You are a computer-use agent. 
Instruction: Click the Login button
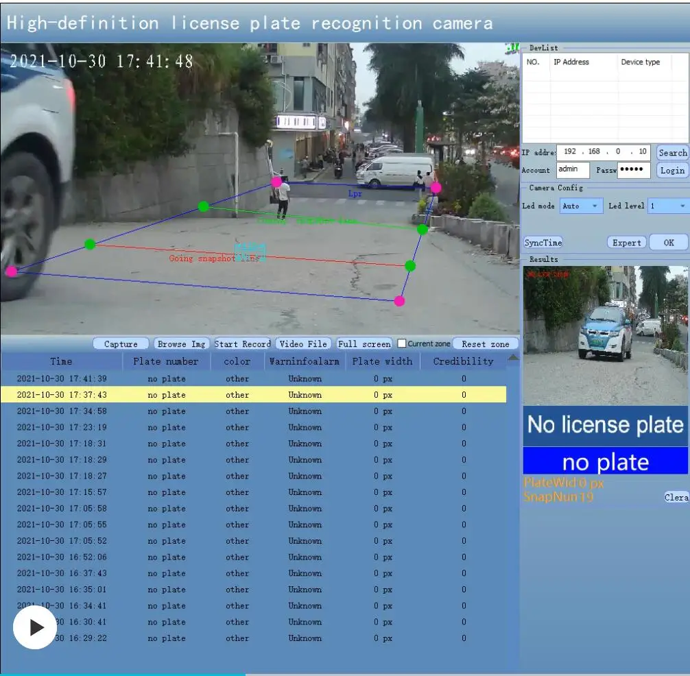672,170
